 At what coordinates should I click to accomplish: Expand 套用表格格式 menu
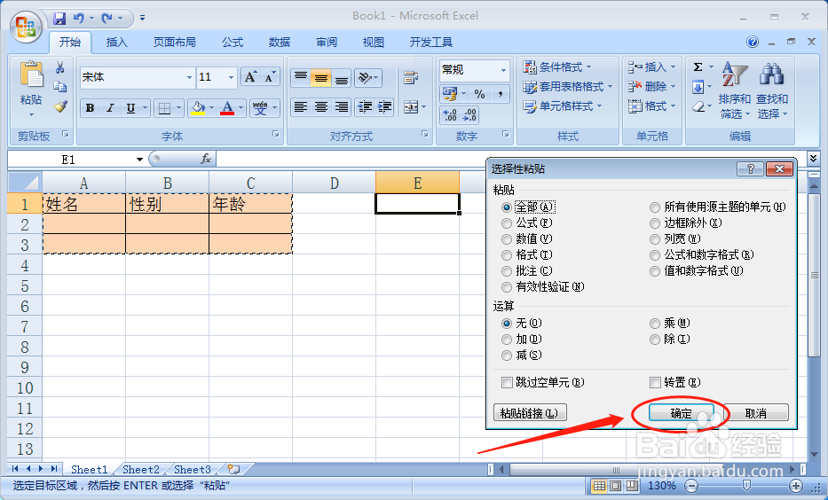point(568,87)
